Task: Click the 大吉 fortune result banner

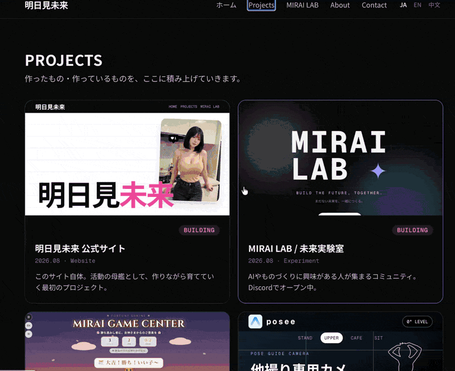Action: point(129,362)
